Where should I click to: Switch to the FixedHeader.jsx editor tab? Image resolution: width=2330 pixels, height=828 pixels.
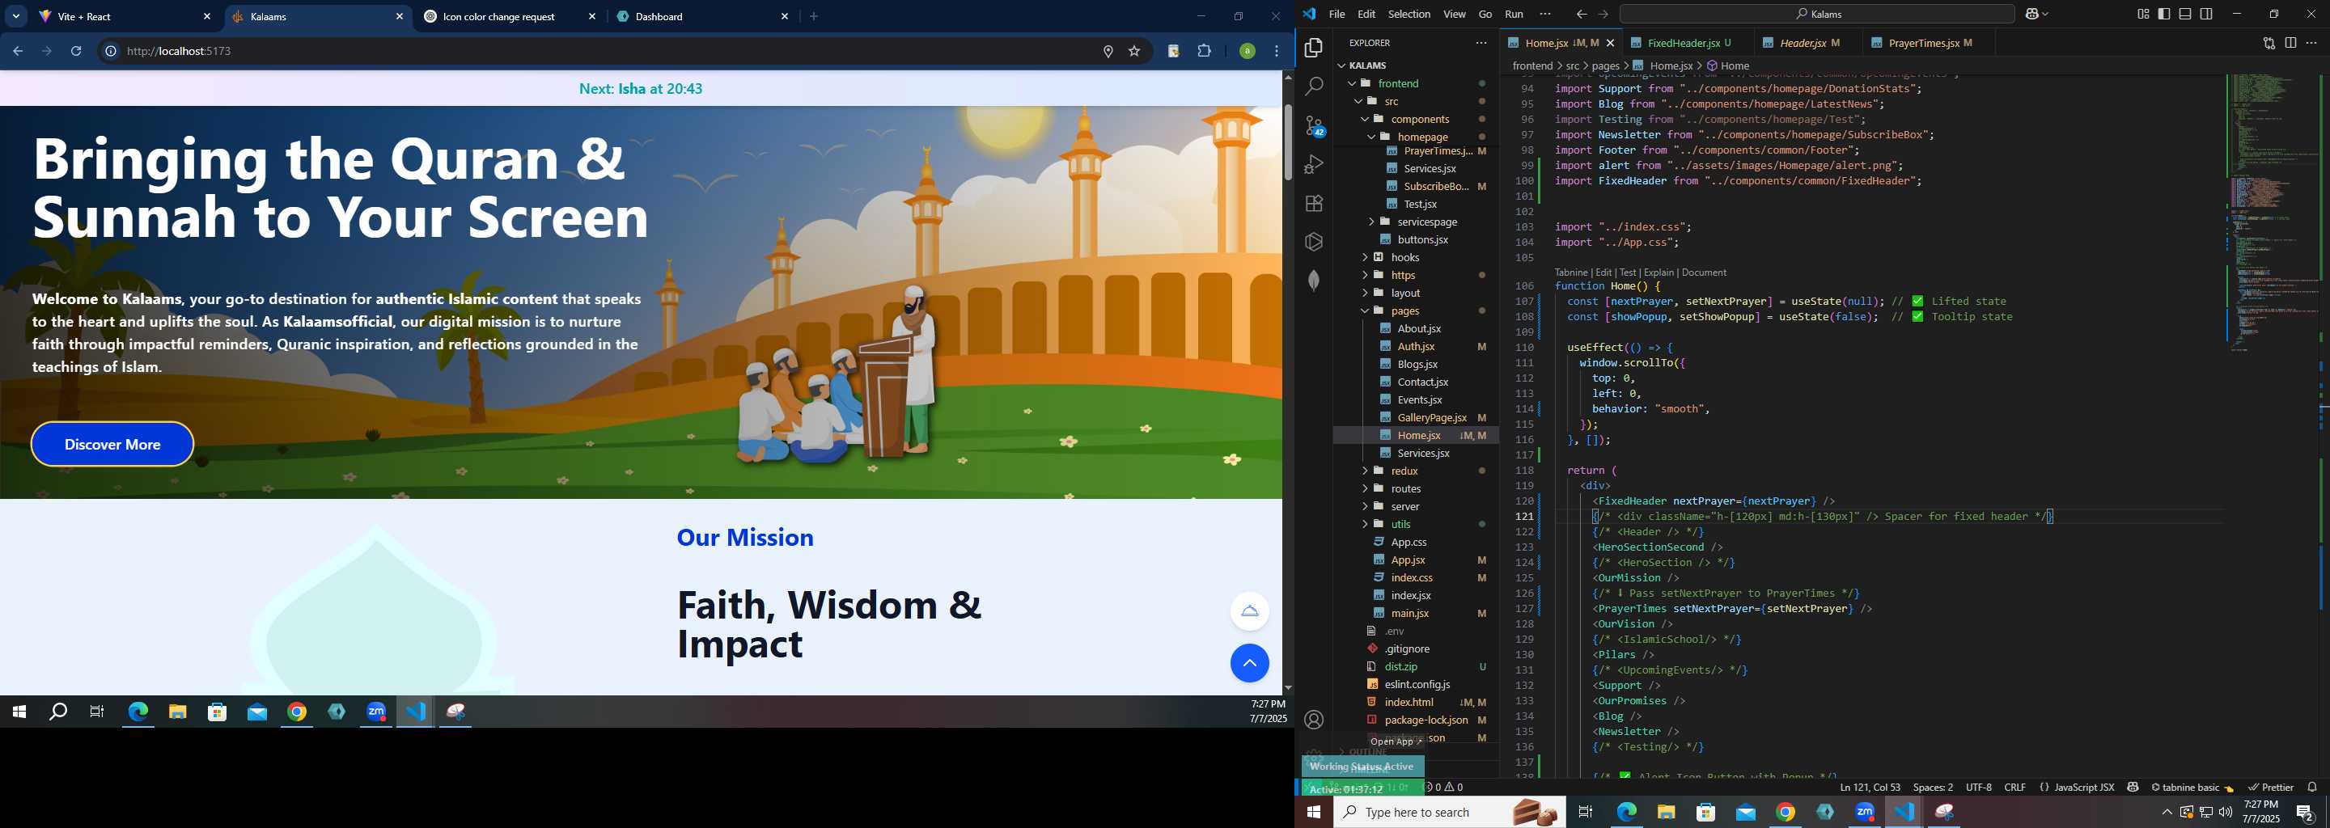[1688, 43]
